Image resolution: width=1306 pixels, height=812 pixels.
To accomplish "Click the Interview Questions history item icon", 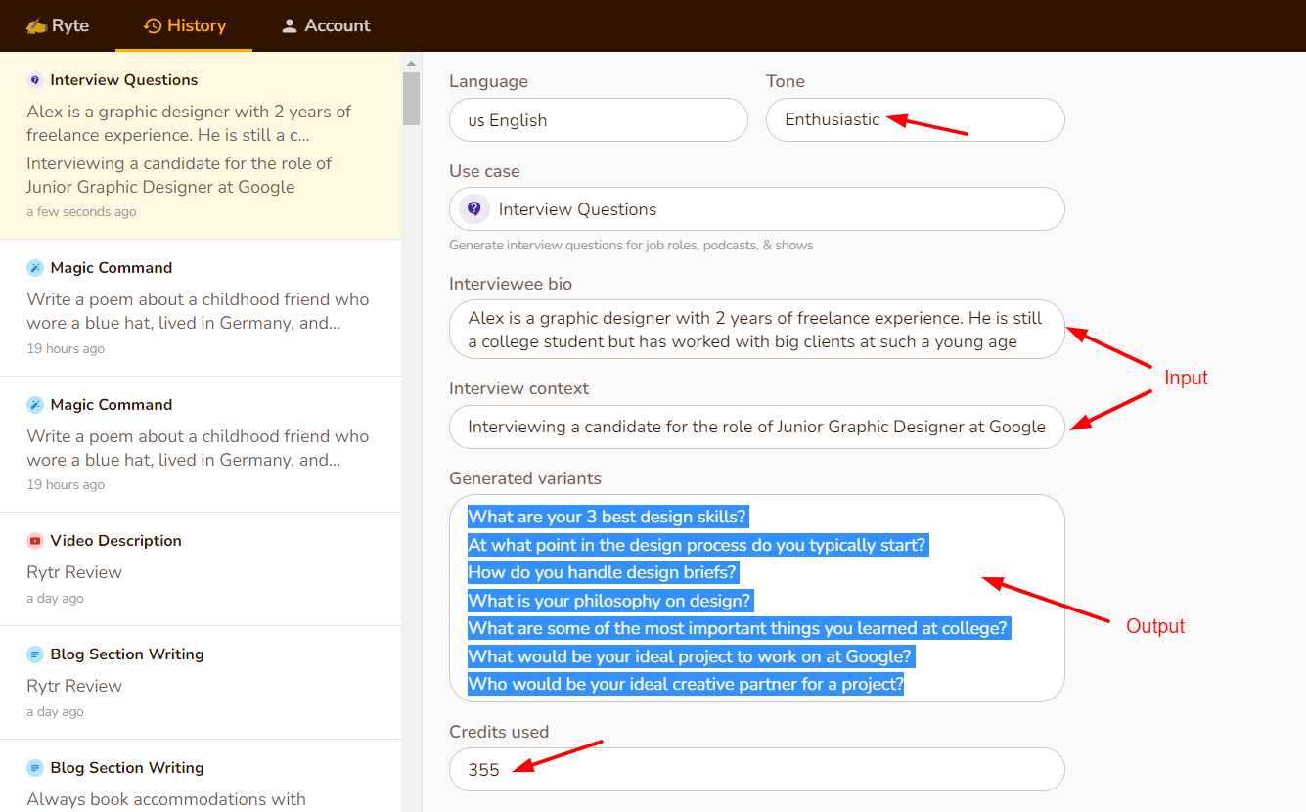I will pyautogui.click(x=35, y=80).
